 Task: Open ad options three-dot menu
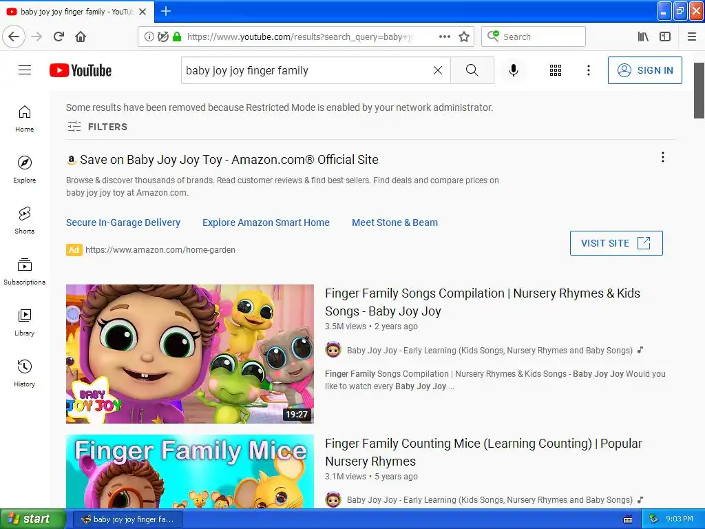point(663,157)
